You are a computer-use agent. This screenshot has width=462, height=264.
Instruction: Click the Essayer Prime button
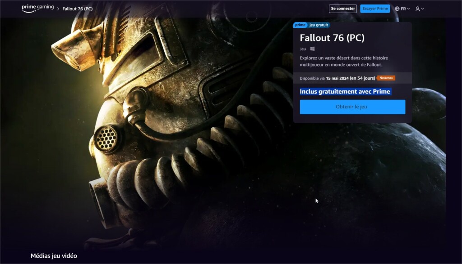click(375, 9)
